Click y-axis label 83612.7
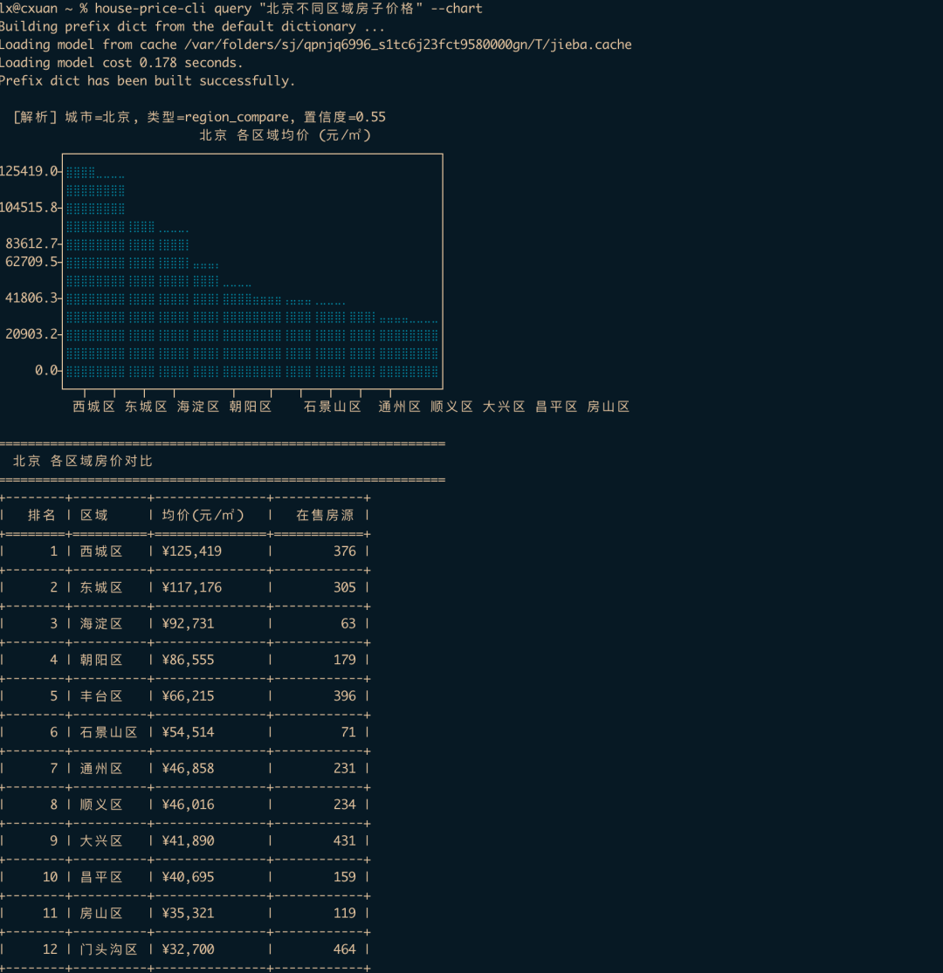943x973 pixels. (x=31, y=243)
